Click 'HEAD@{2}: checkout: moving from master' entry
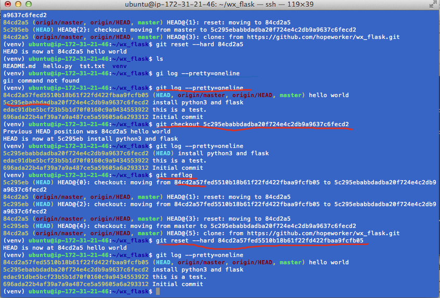440x298 pixels. pos(179,30)
